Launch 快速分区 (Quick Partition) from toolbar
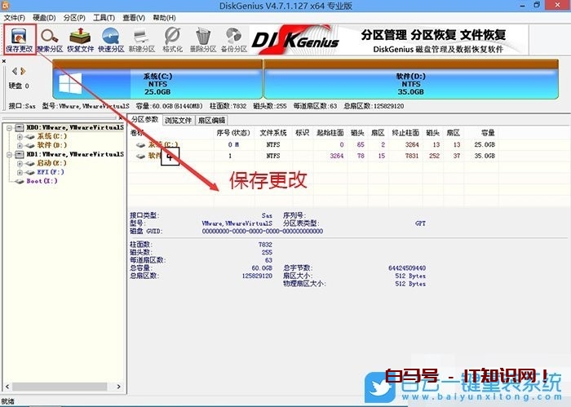This screenshot has width=571, height=407. 111,38
